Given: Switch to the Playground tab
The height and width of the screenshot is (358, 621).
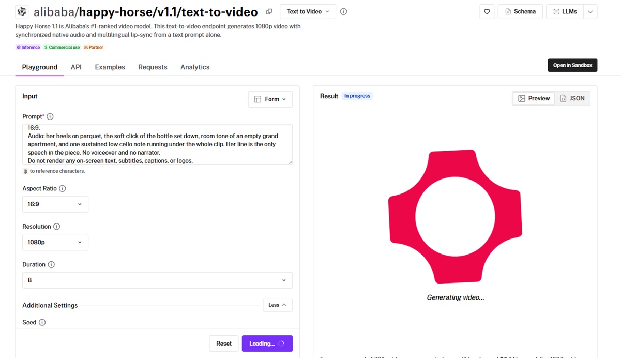Looking at the screenshot, I should point(40,67).
